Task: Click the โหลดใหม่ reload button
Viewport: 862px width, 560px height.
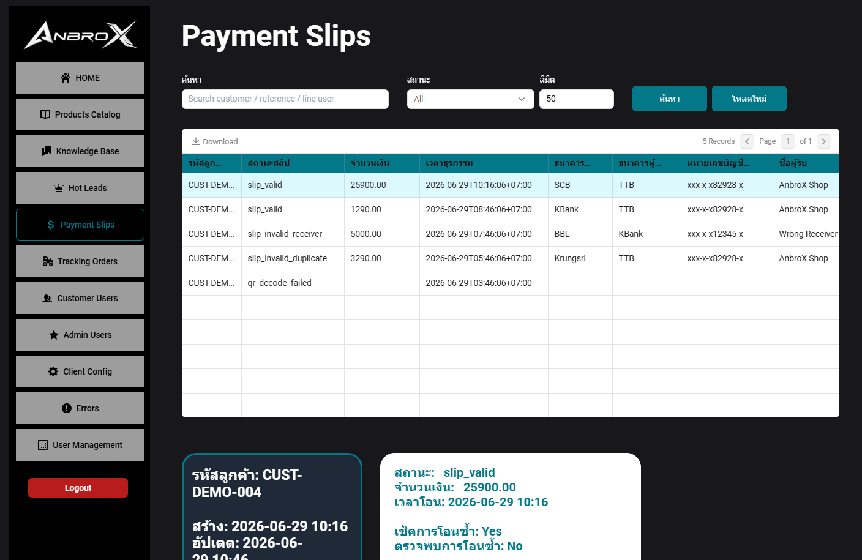Action: pyautogui.click(x=749, y=99)
